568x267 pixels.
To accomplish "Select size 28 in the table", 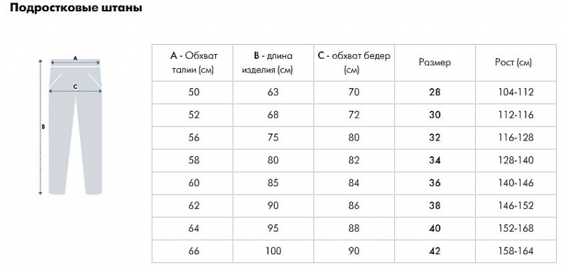I will pos(435,92).
